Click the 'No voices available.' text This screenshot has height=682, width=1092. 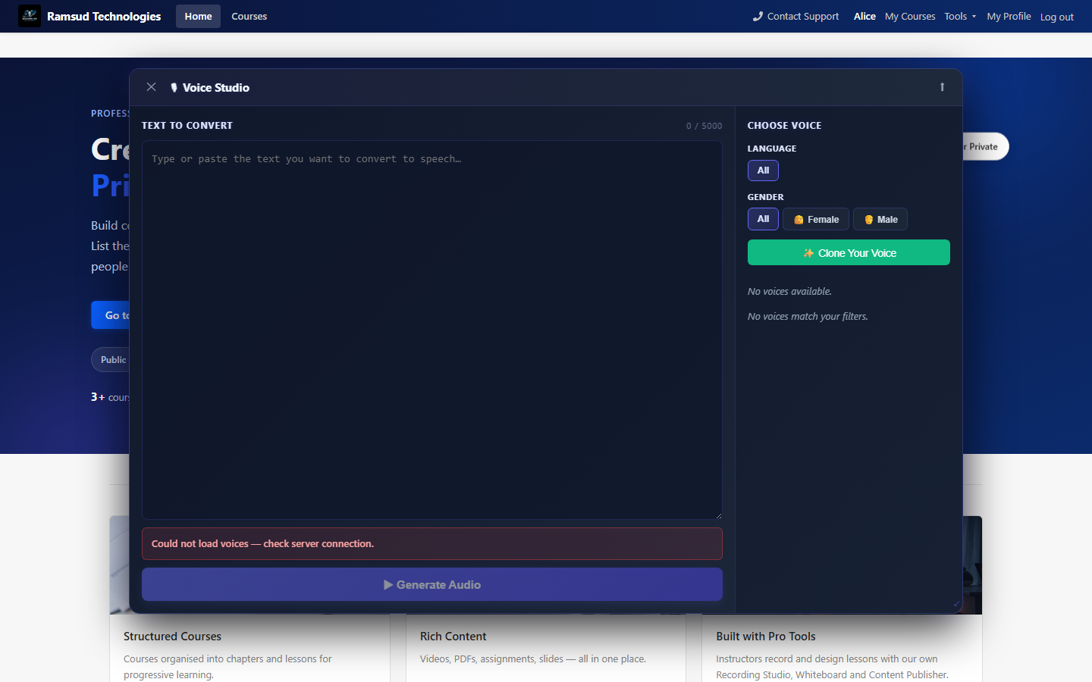coord(789,291)
